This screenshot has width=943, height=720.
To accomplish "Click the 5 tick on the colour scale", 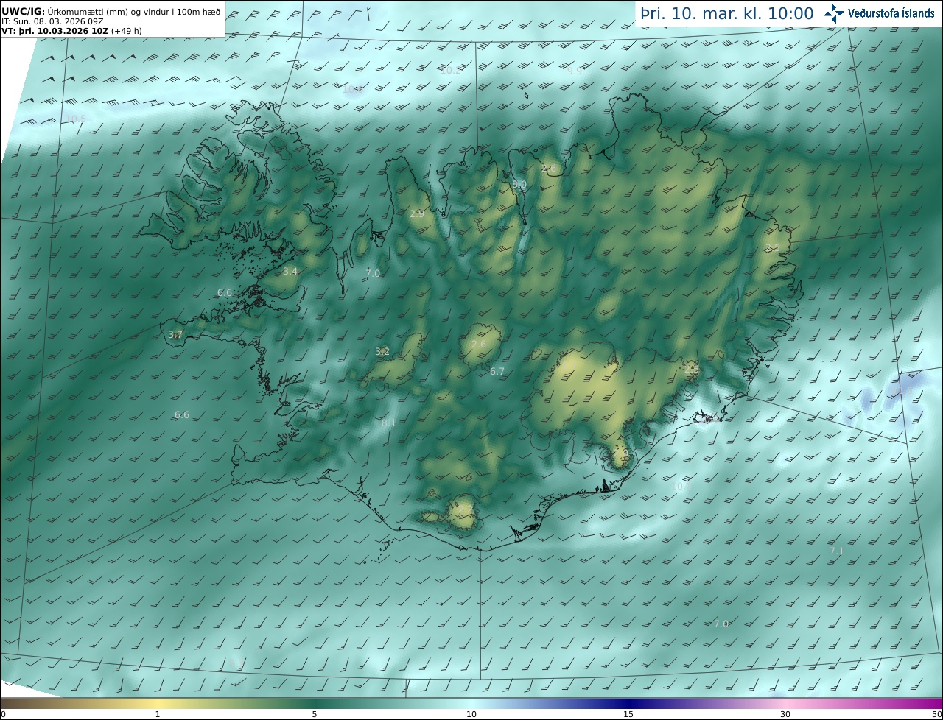I will click(x=315, y=714).
